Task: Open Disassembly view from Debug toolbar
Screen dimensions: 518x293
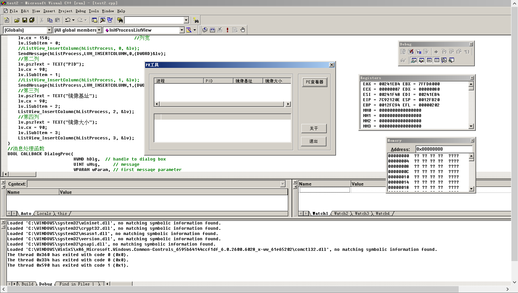Action: point(451,60)
